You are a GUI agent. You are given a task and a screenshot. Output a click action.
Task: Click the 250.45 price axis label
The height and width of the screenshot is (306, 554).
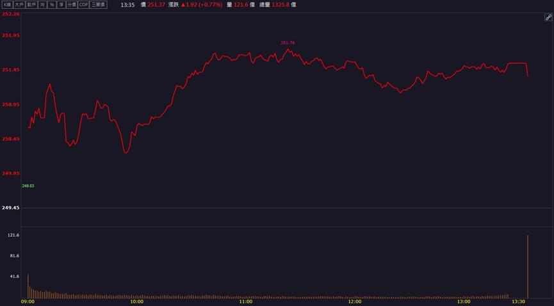[11, 139]
